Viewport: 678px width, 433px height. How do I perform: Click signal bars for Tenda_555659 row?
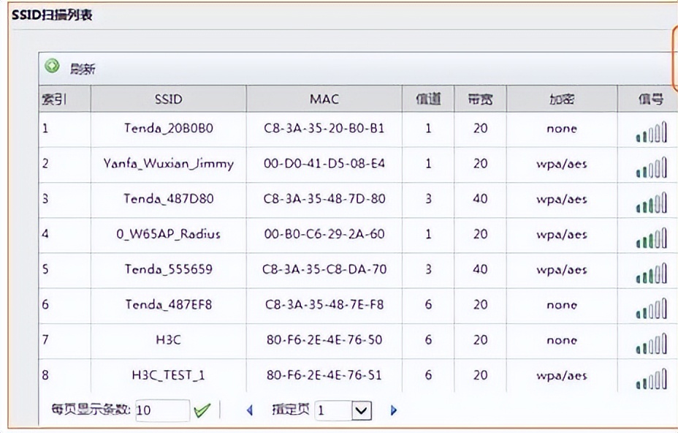651,274
